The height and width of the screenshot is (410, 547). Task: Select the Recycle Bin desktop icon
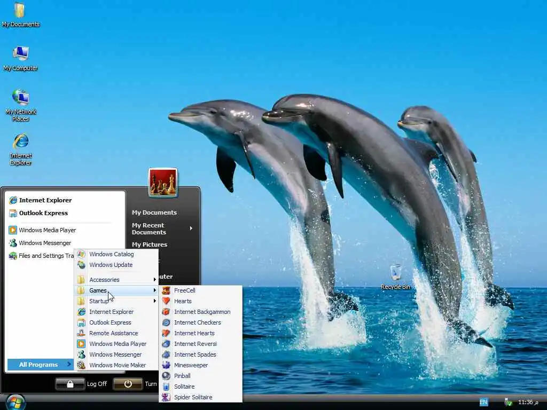(x=395, y=278)
